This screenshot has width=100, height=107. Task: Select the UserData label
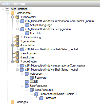tap(36, 33)
